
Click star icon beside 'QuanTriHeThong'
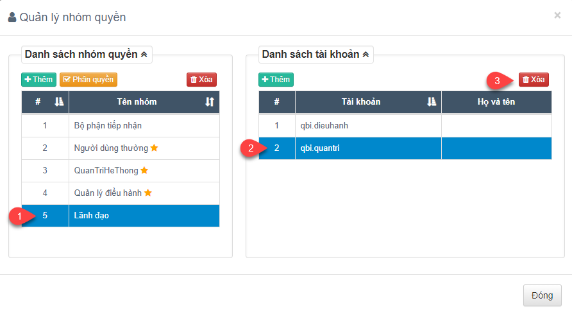(x=144, y=170)
